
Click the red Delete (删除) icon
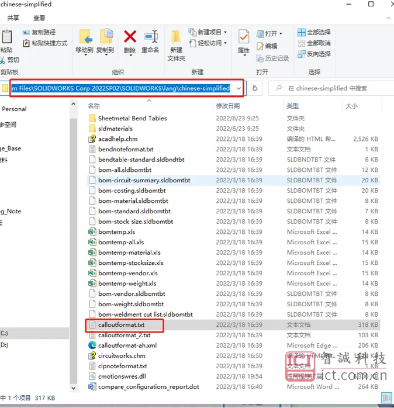point(130,36)
